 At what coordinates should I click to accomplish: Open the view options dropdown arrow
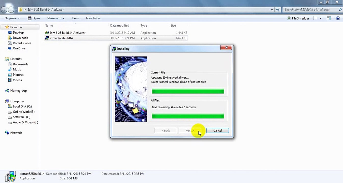tap(320, 18)
